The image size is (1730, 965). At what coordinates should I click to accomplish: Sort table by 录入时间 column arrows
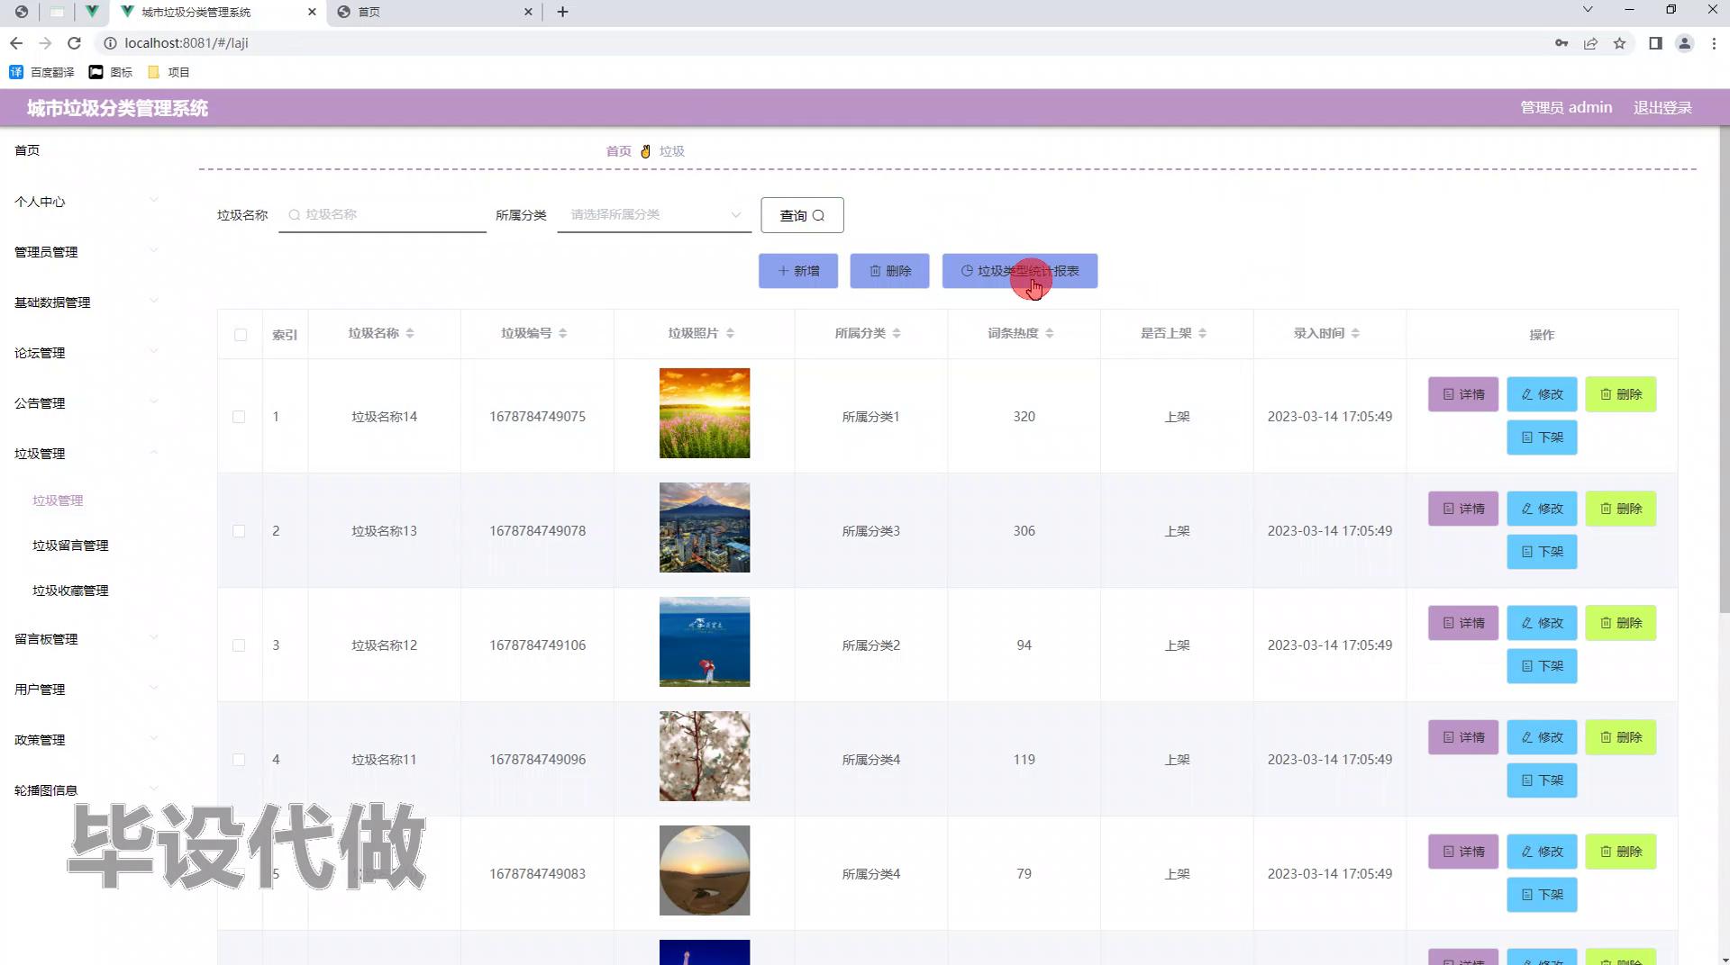coord(1355,333)
